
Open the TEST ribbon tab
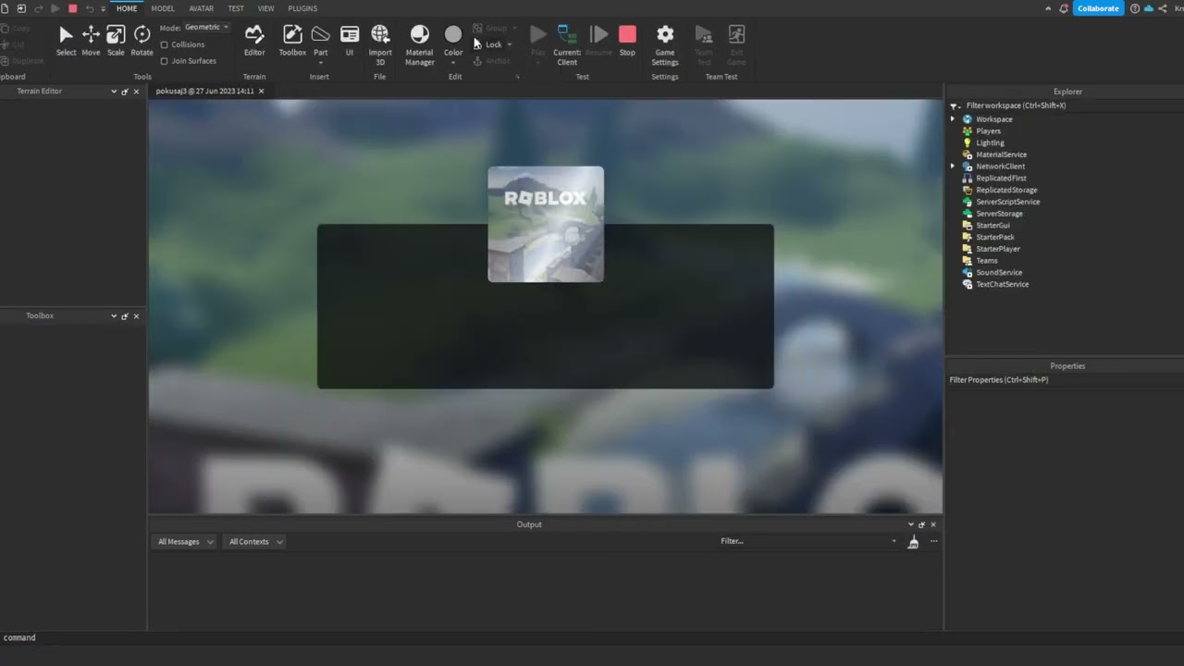coord(236,8)
